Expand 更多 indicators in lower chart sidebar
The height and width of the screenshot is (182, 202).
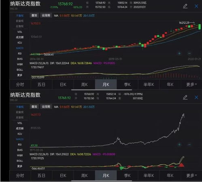(20, 166)
